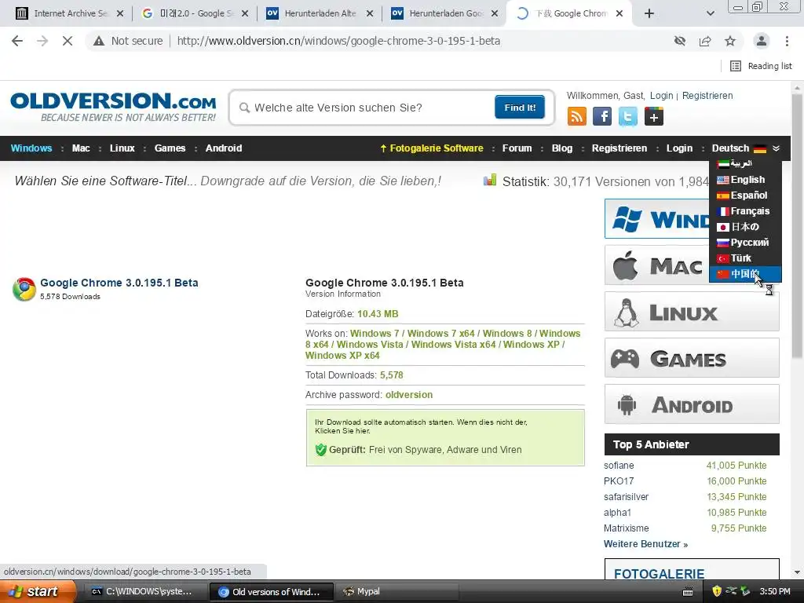This screenshot has width=804, height=603.
Task: Click the address bar URL
Action: coord(338,41)
